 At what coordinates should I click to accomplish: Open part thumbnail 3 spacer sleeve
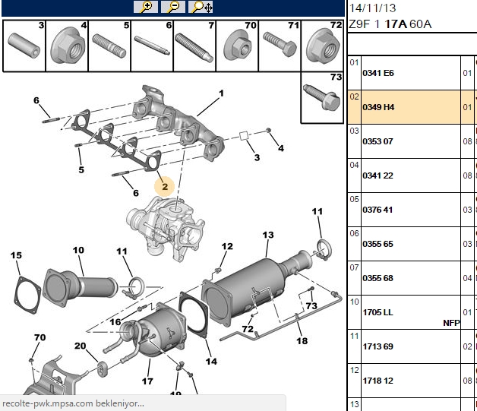24,46
